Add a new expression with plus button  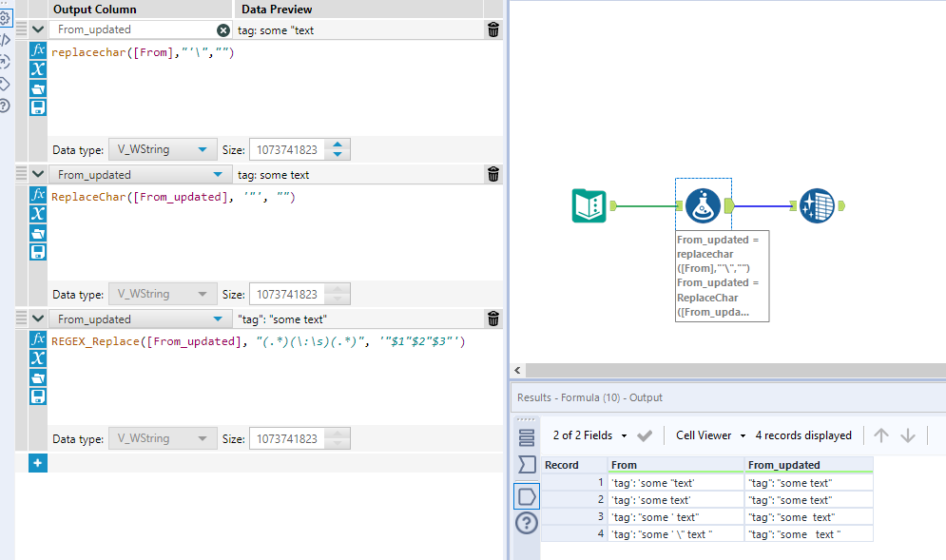coord(38,463)
